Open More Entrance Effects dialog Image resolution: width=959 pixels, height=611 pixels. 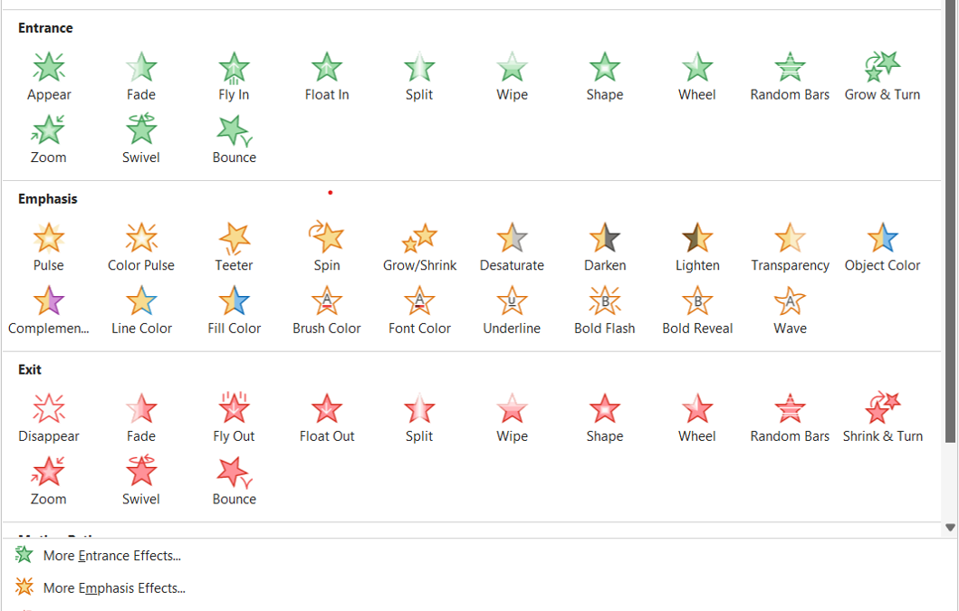coord(111,556)
